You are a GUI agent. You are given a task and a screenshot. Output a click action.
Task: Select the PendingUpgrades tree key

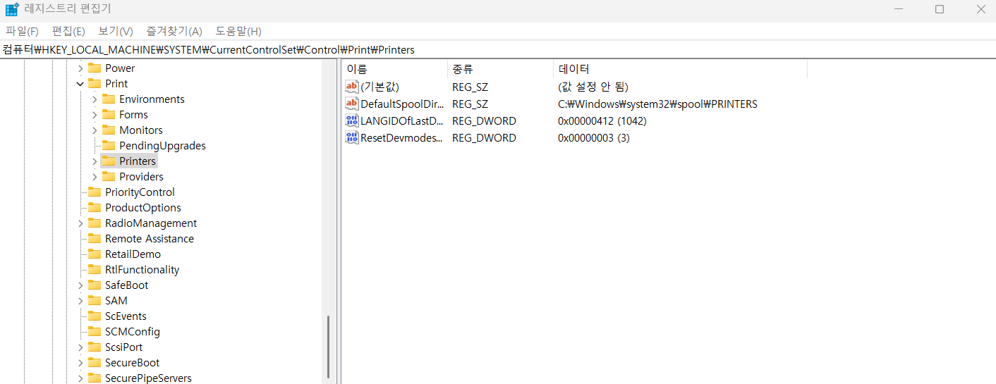162,146
